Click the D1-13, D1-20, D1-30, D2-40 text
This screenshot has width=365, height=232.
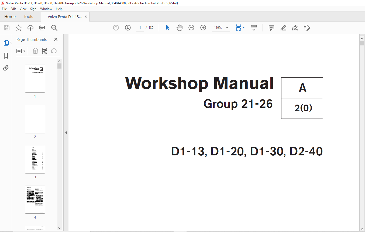tap(247, 151)
